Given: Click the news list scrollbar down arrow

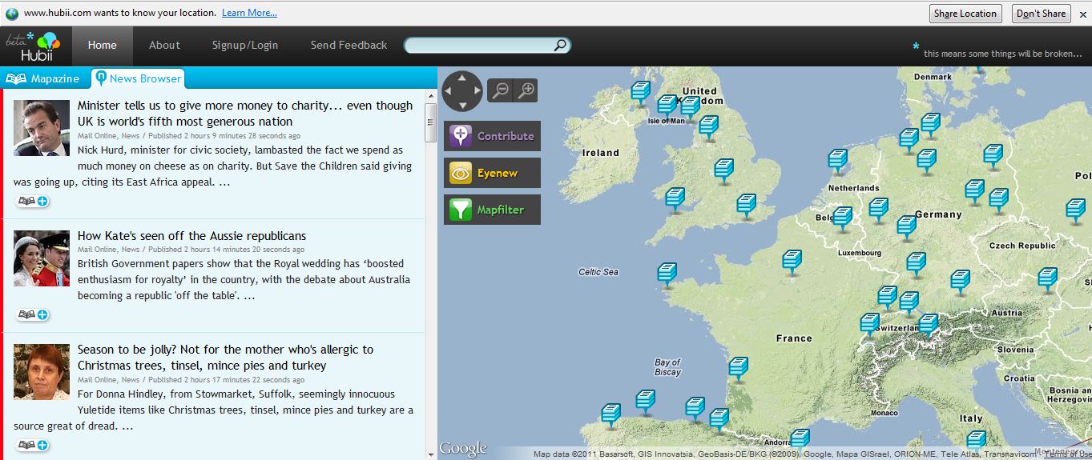Looking at the screenshot, I should pos(431,454).
